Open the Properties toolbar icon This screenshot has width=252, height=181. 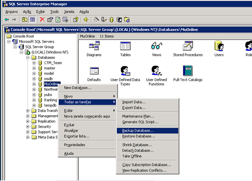coord(50,20)
